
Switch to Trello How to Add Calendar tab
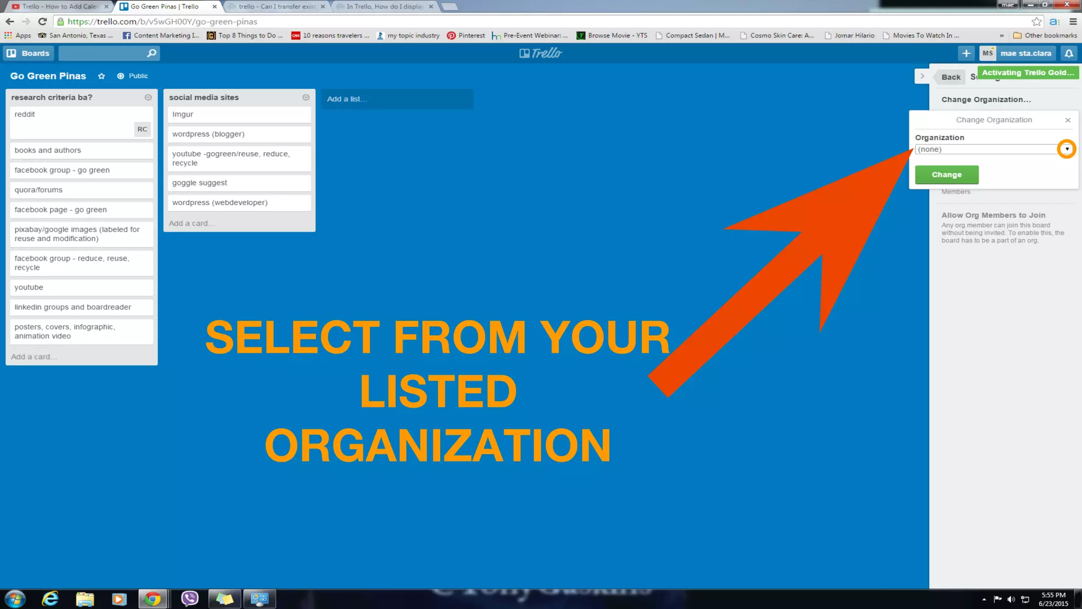tap(60, 6)
